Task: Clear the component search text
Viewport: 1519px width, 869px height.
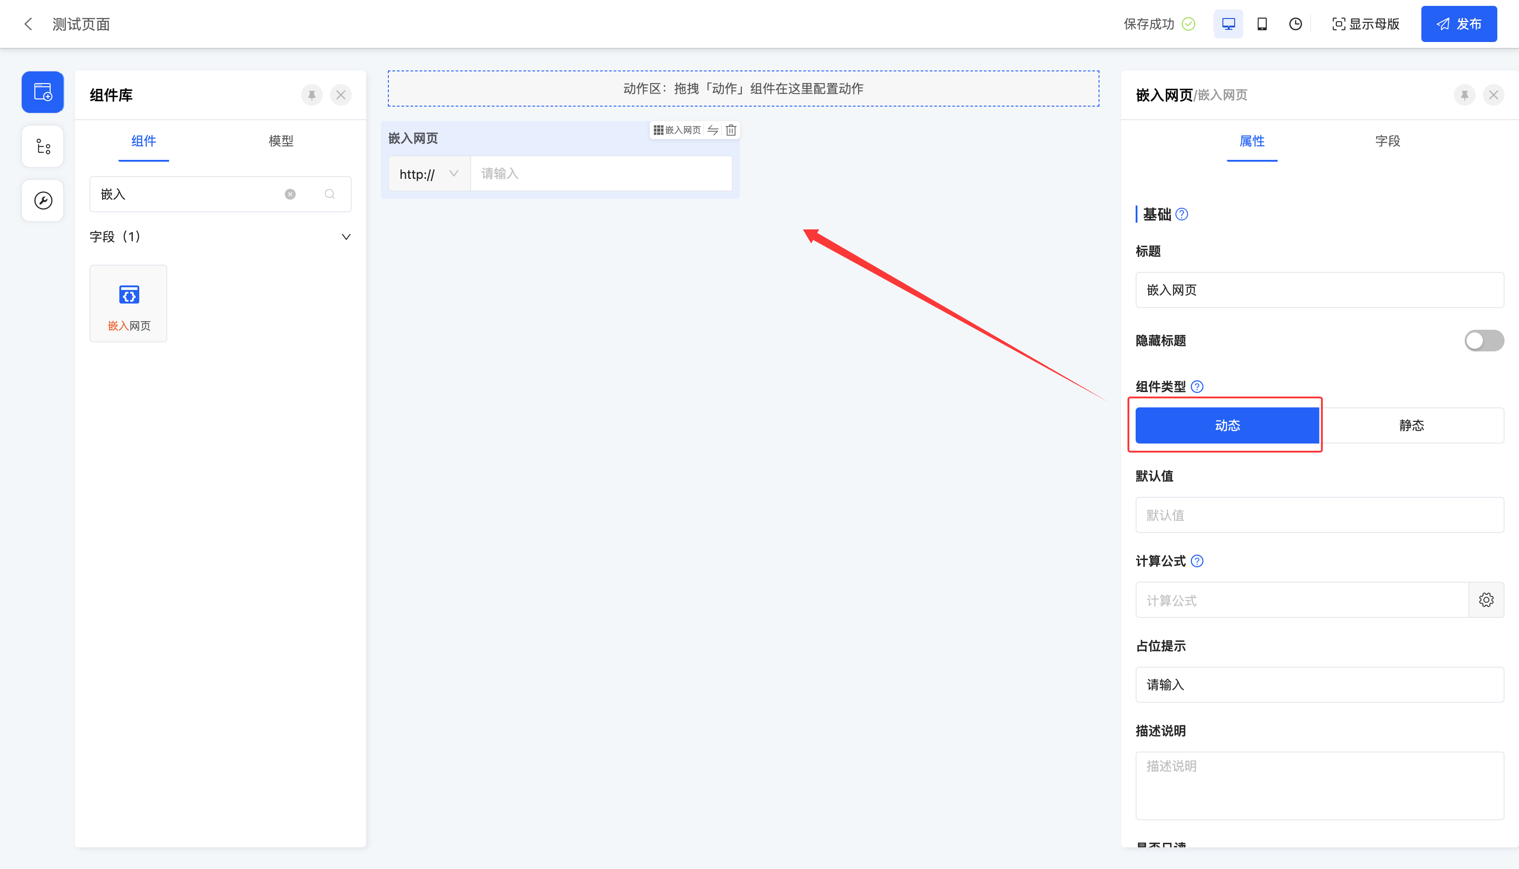Action: click(290, 194)
